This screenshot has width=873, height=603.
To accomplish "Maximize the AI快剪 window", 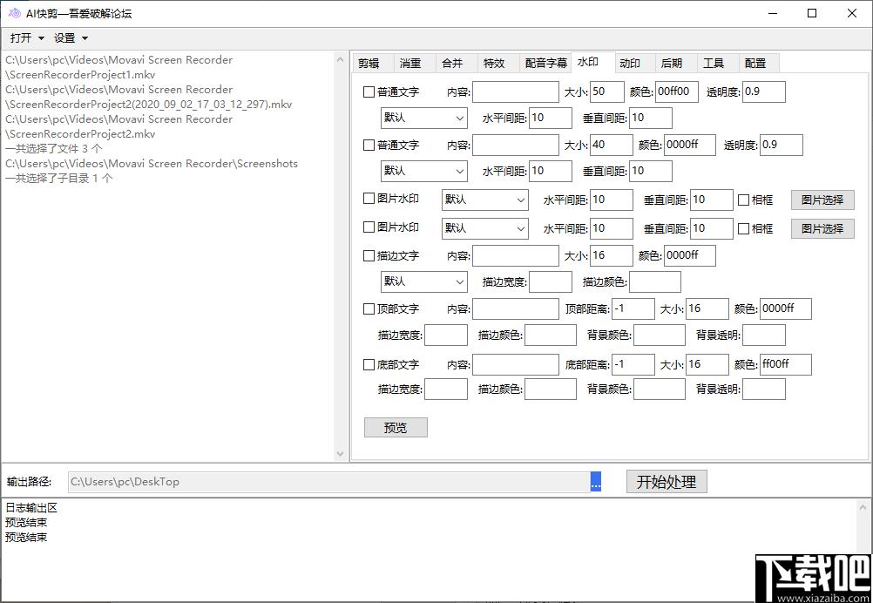I will click(x=812, y=13).
